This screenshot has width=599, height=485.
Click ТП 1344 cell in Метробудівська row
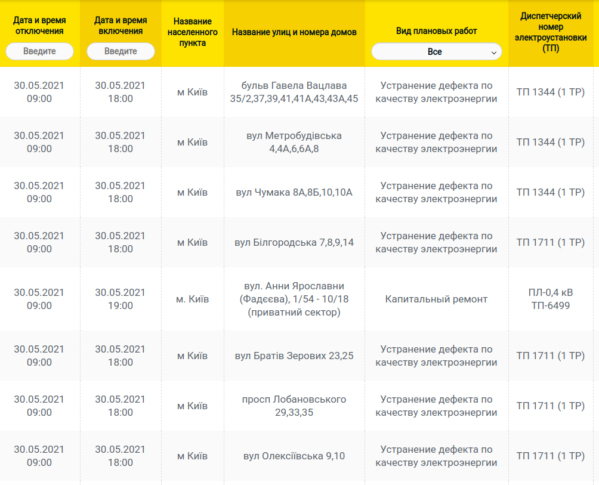[551, 142]
